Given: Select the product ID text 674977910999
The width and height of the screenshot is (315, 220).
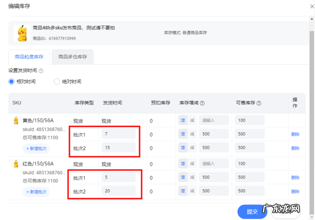Looking at the screenshot, I should tap(62, 39).
